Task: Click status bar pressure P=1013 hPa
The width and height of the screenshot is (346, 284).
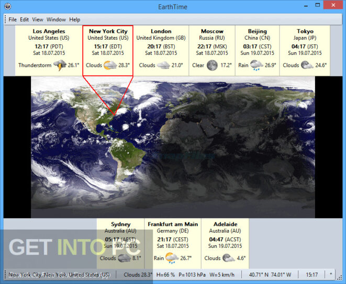Action: pos(192,275)
